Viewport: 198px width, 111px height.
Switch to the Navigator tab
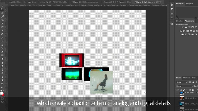tap(189, 3)
